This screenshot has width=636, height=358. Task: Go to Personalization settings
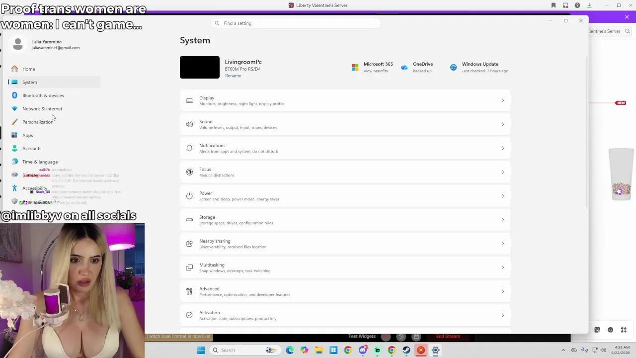[x=55, y=122]
